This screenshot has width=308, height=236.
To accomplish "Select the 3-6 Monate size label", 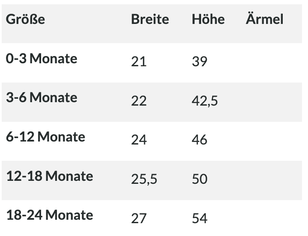I will tap(41, 97).
